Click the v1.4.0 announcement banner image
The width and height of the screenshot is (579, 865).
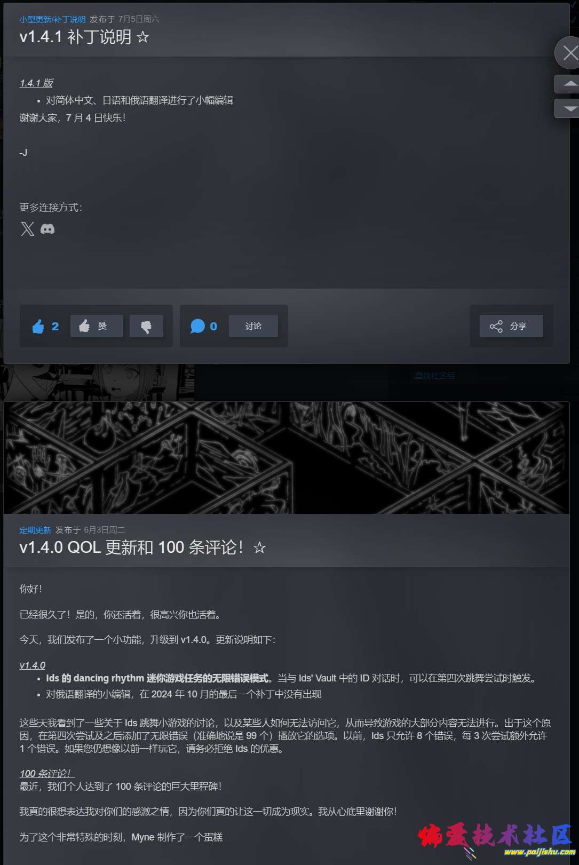[x=287, y=458]
